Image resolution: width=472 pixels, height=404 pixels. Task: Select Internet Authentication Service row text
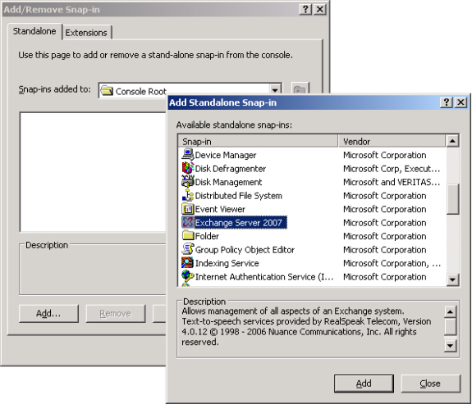point(264,277)
